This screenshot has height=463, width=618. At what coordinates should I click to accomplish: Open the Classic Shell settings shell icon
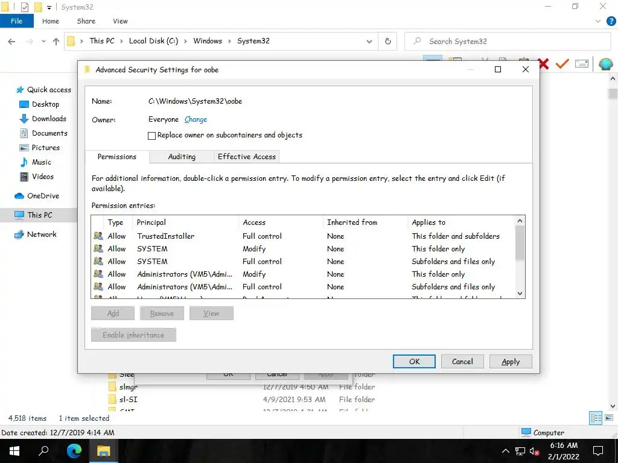605,64
